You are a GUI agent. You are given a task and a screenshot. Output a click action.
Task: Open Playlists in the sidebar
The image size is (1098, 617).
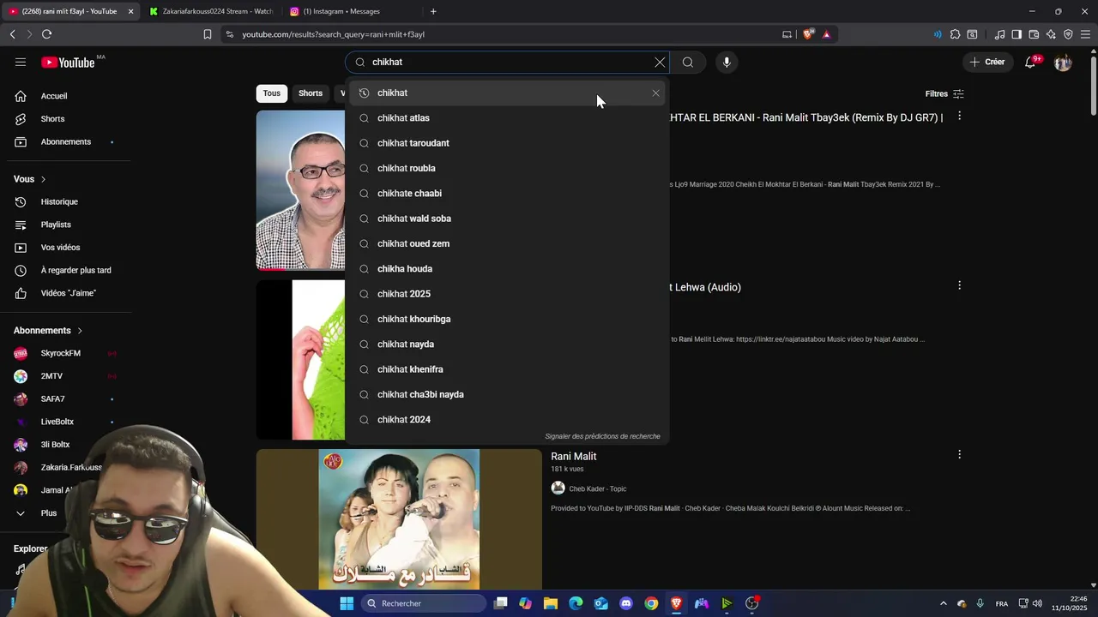[65, 225]
